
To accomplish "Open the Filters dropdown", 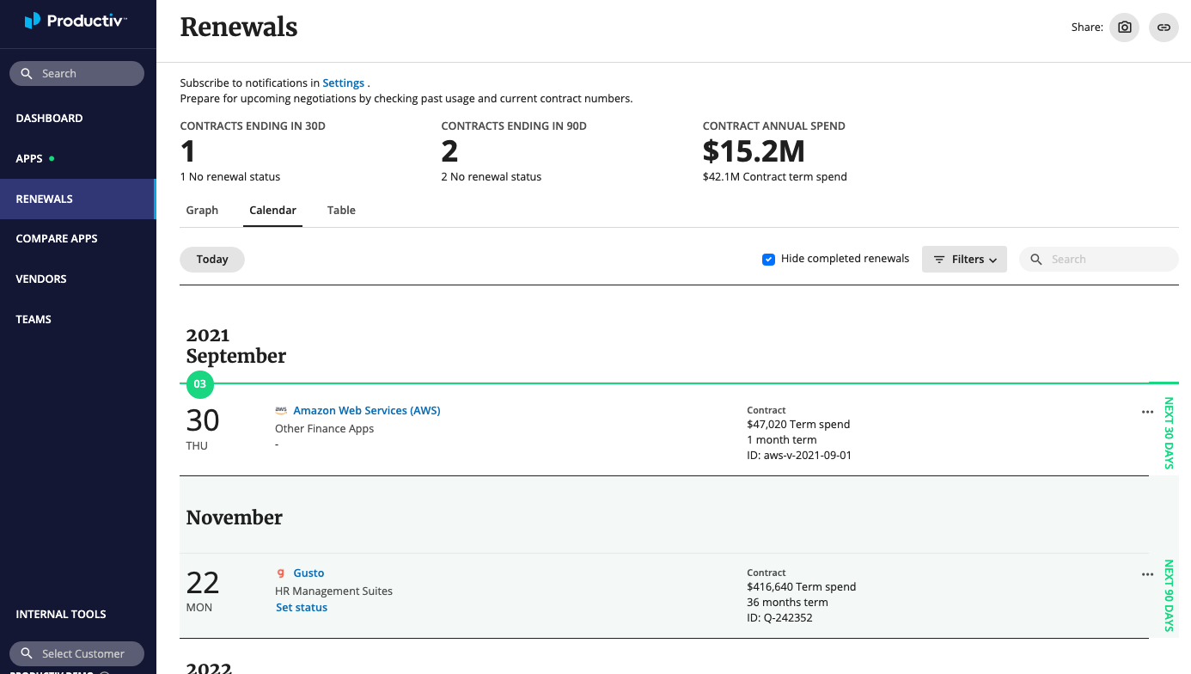I will (964, 259).
